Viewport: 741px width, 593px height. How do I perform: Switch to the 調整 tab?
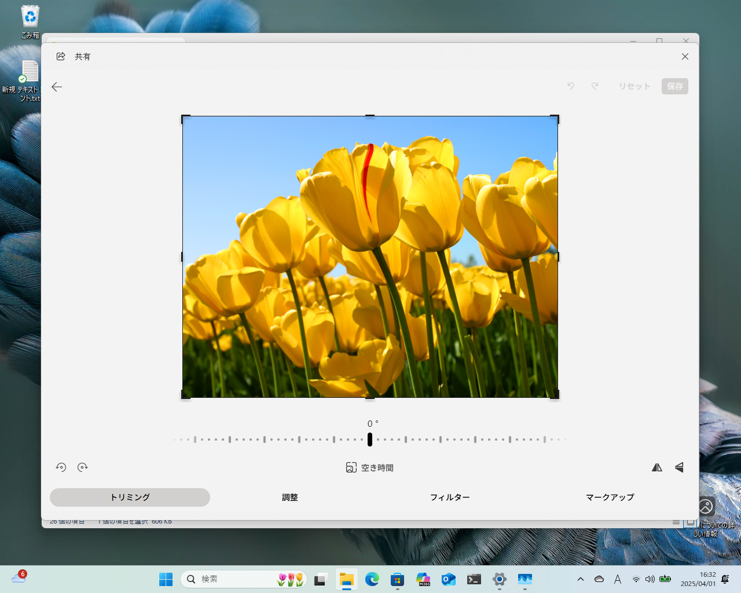point(290,497)
